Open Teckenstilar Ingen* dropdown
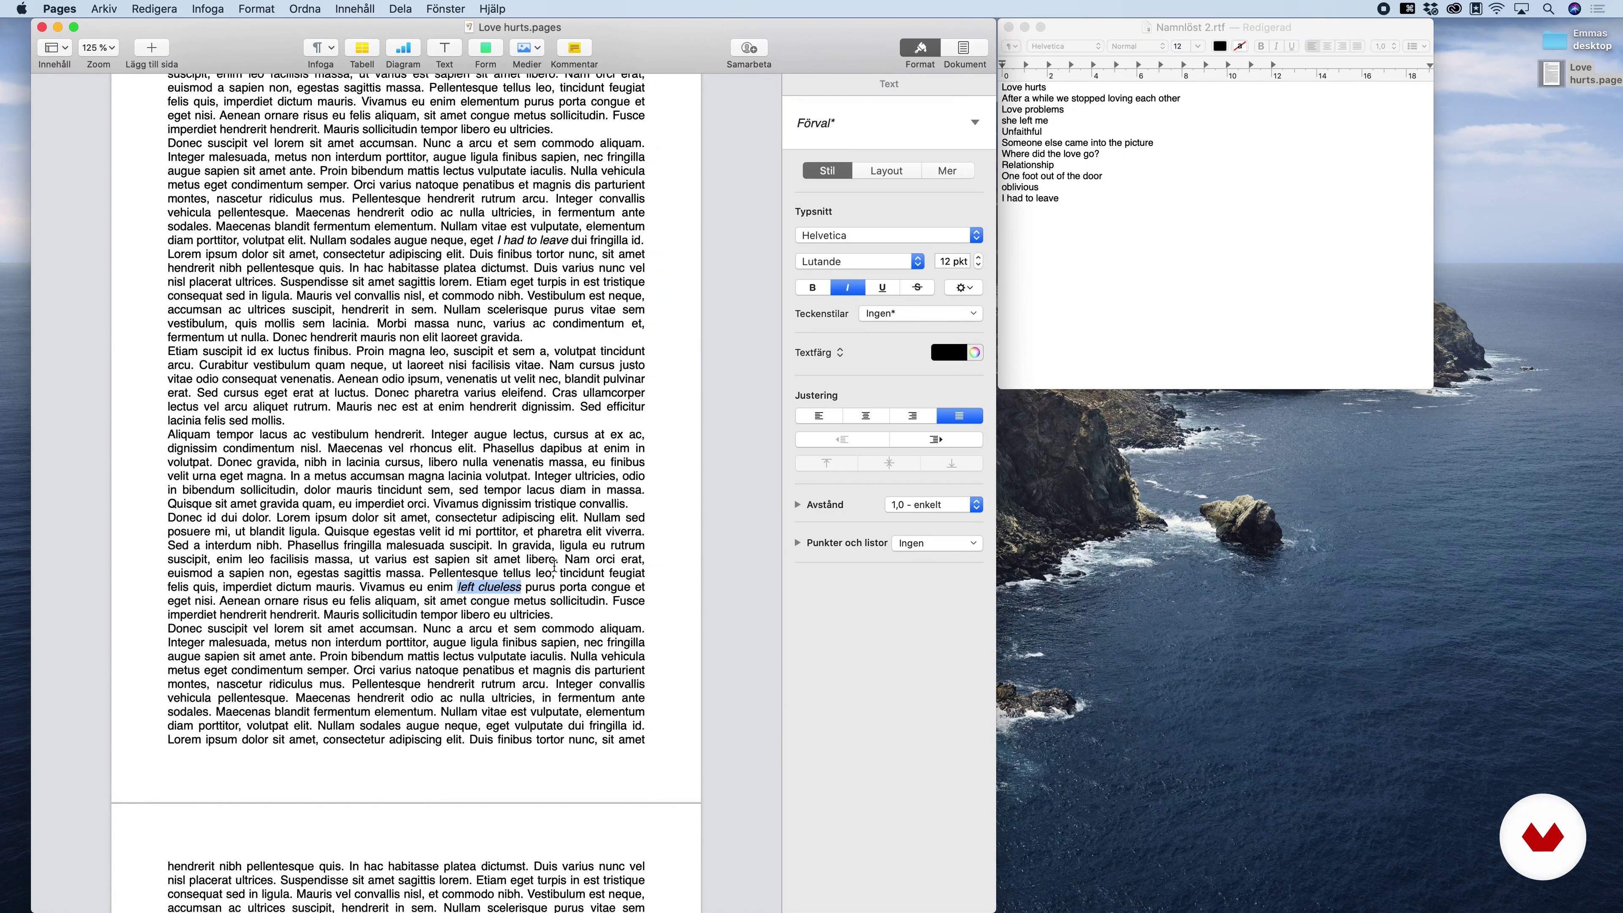The width and height of the screenshot is (1623, 913). click(921, 313)
